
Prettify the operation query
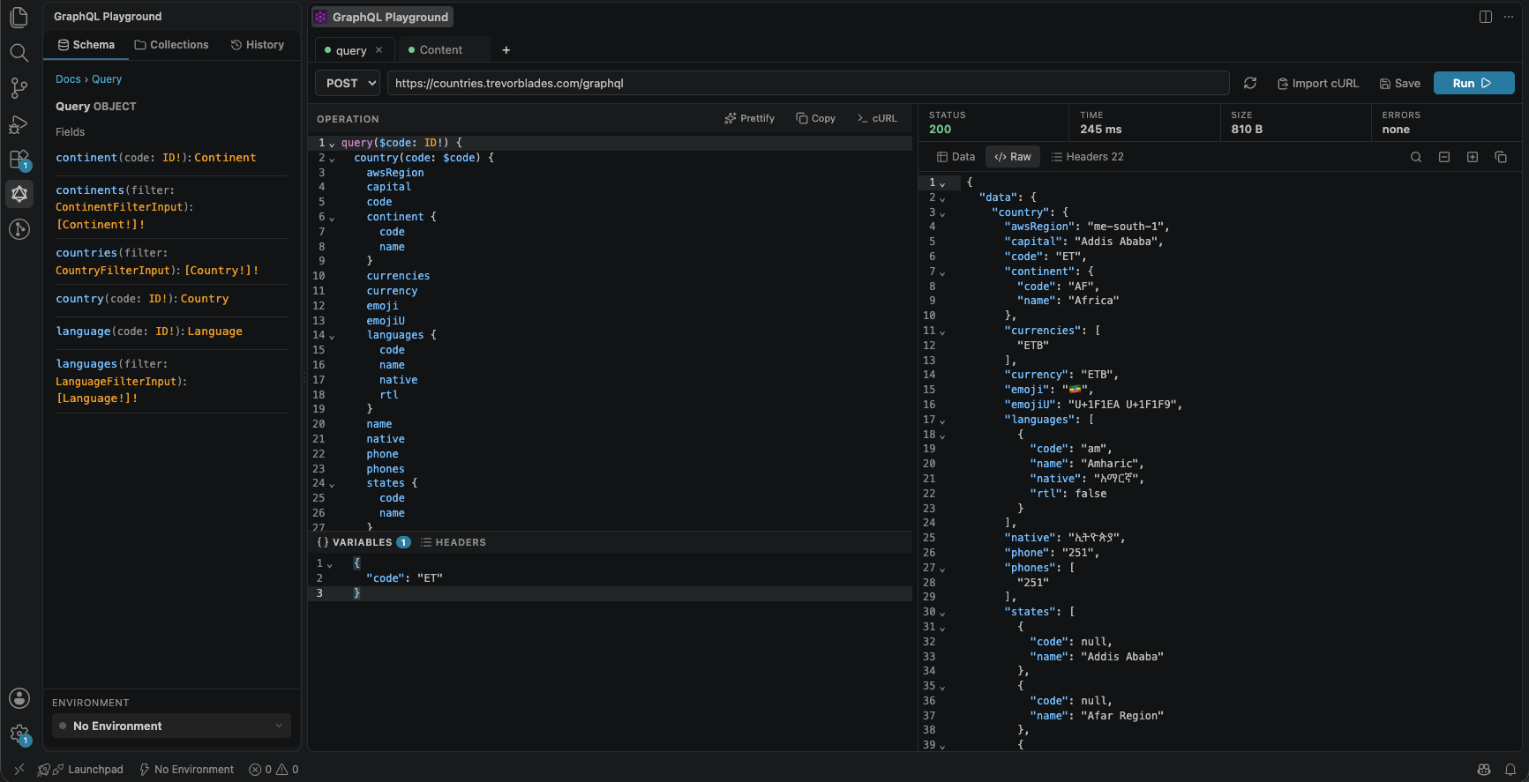pyautogui.click(x=749, y=118)
